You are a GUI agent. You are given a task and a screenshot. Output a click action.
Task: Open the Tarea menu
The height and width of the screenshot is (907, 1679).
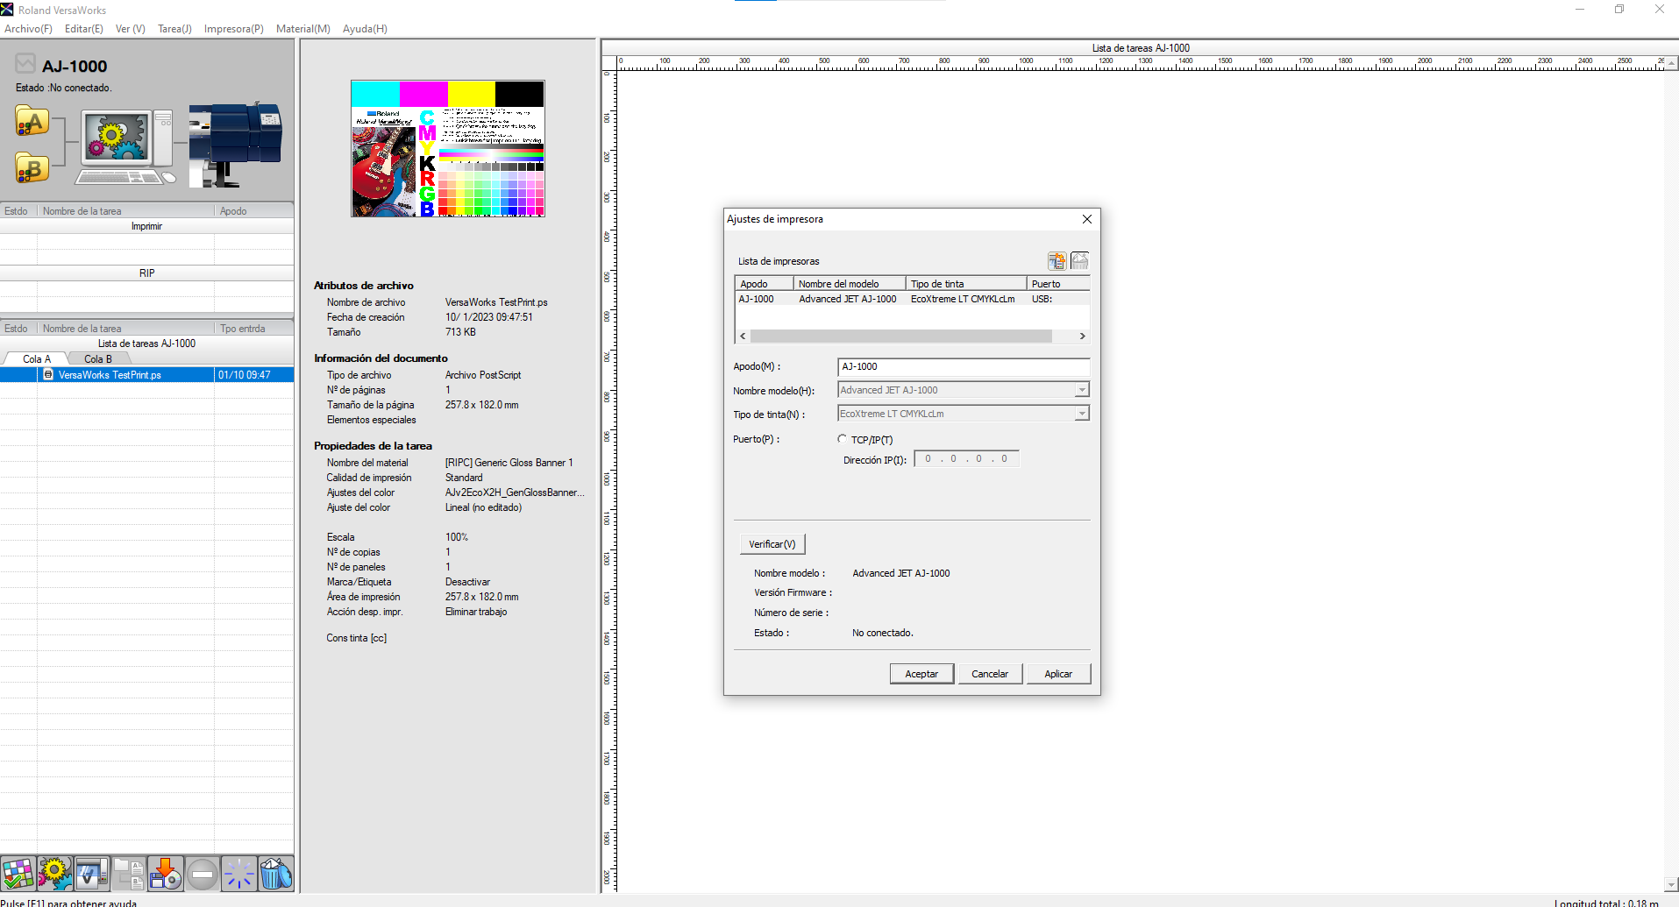[x=174, y=29]
